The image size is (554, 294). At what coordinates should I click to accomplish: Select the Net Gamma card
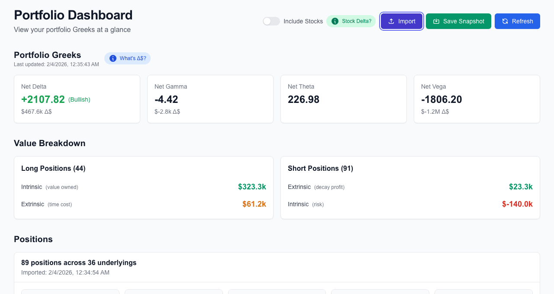point(210,99)
